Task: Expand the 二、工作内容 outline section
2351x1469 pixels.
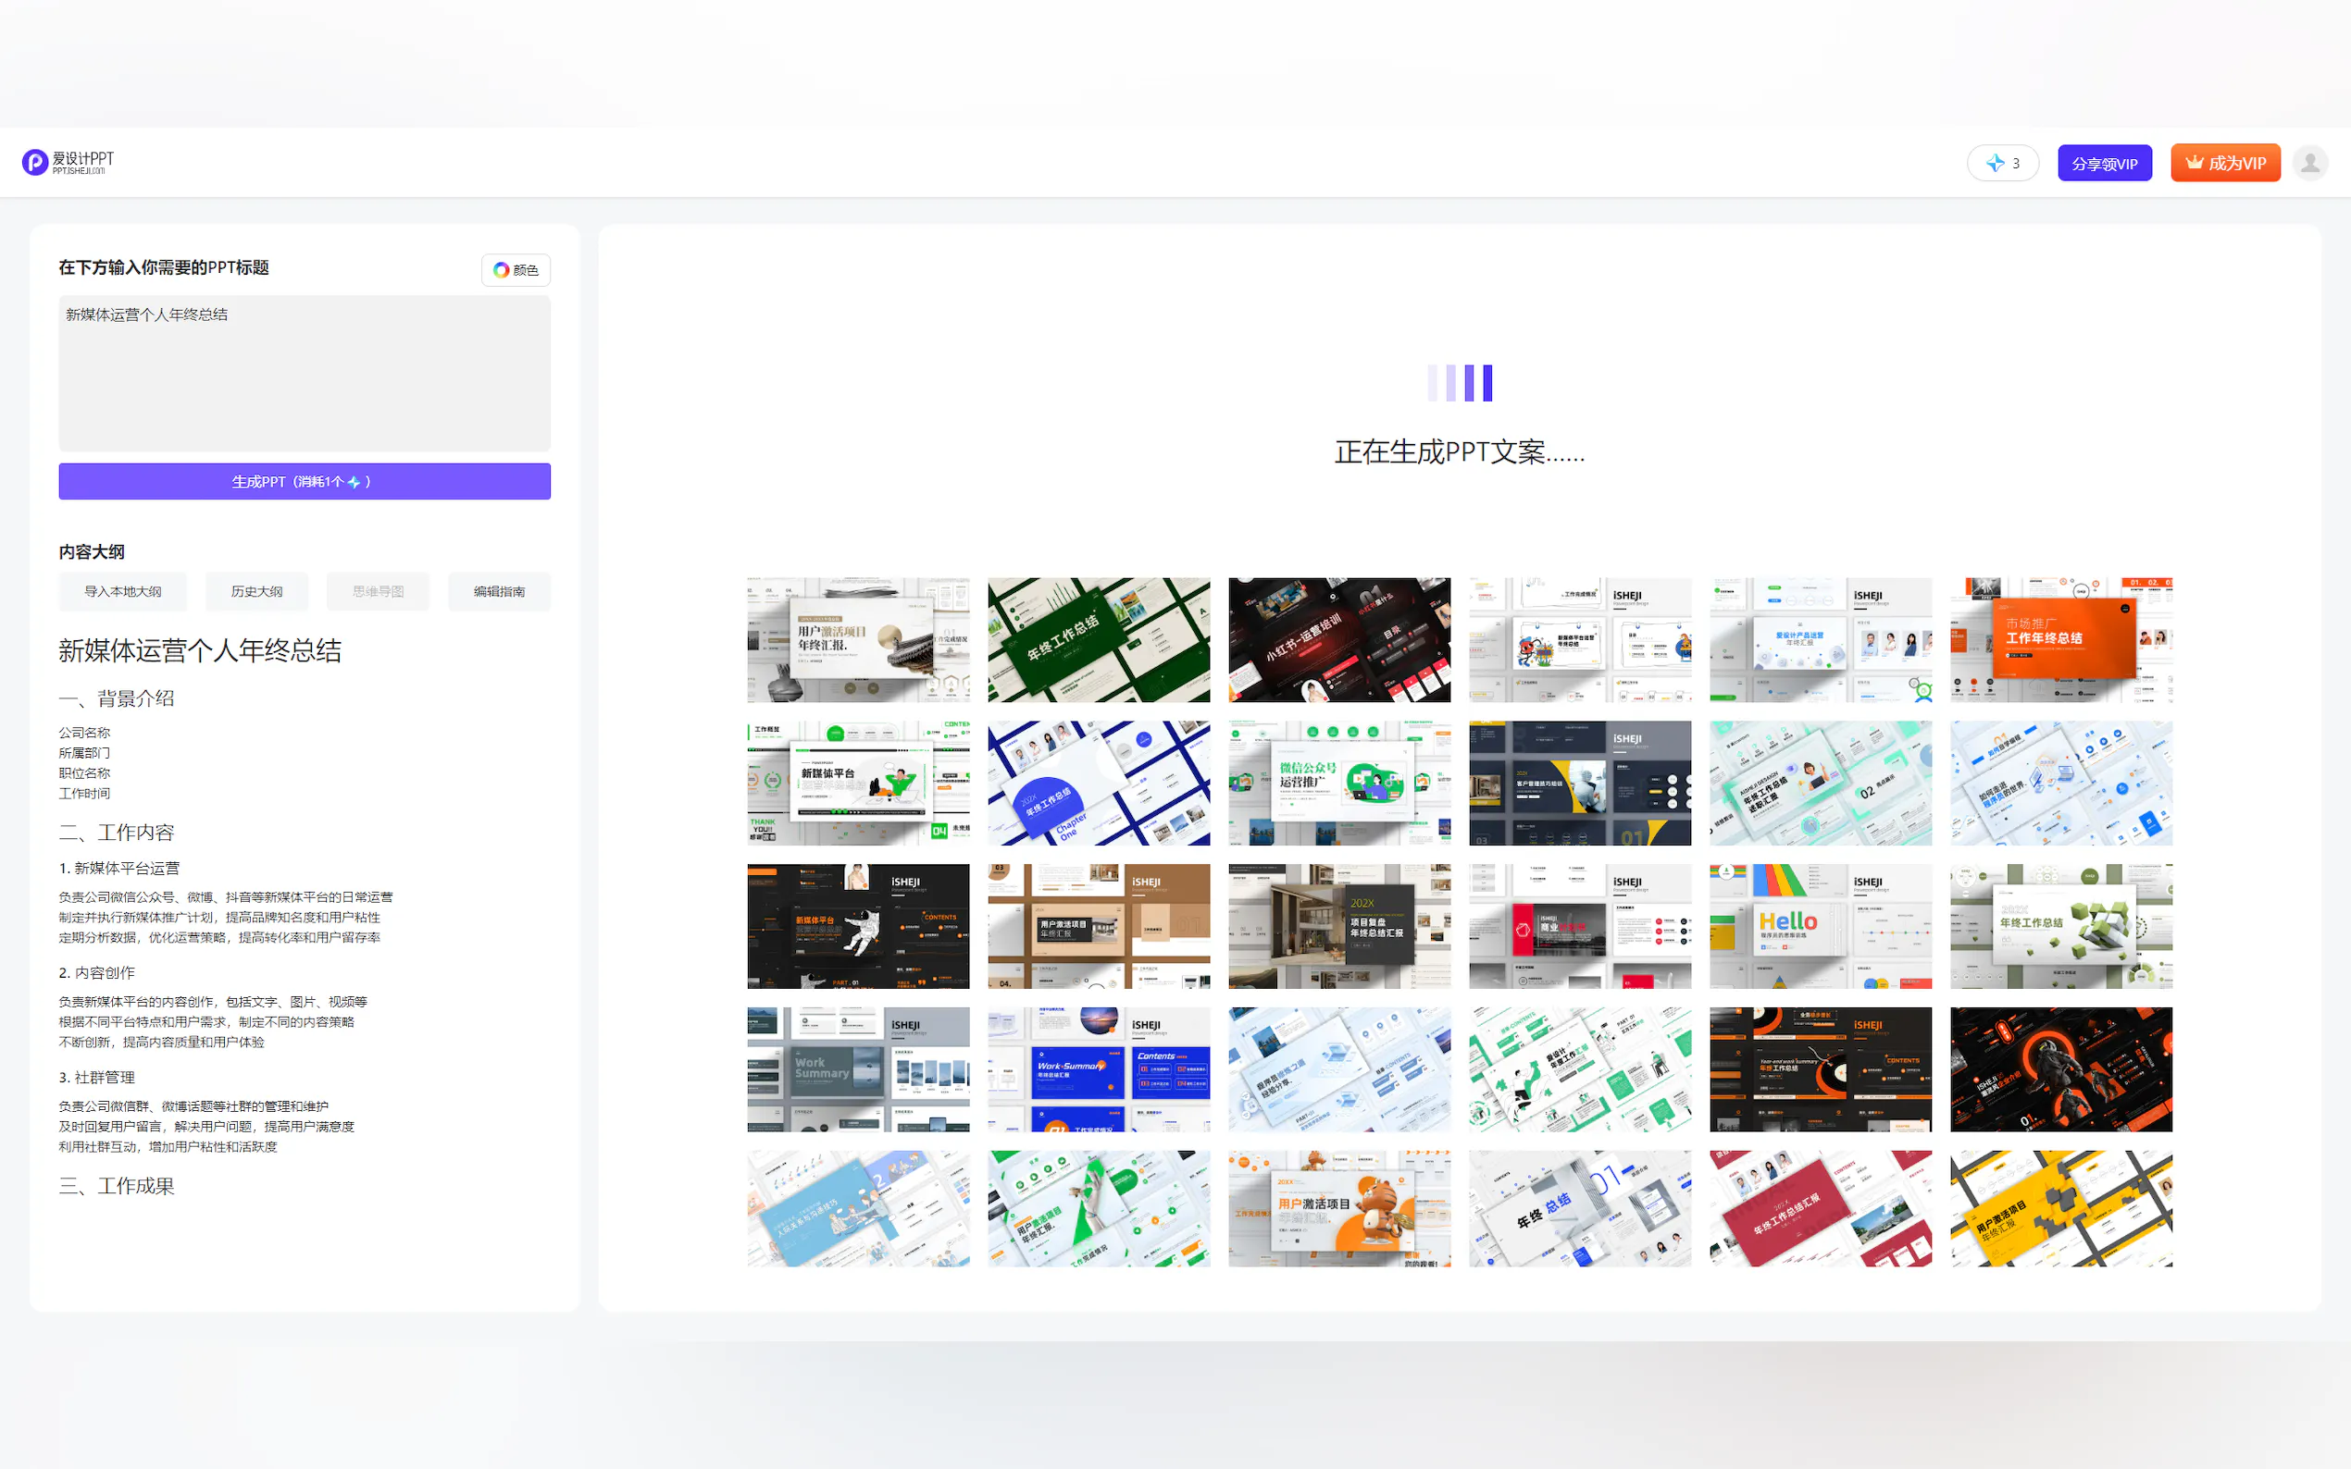Action: point(117,833)
